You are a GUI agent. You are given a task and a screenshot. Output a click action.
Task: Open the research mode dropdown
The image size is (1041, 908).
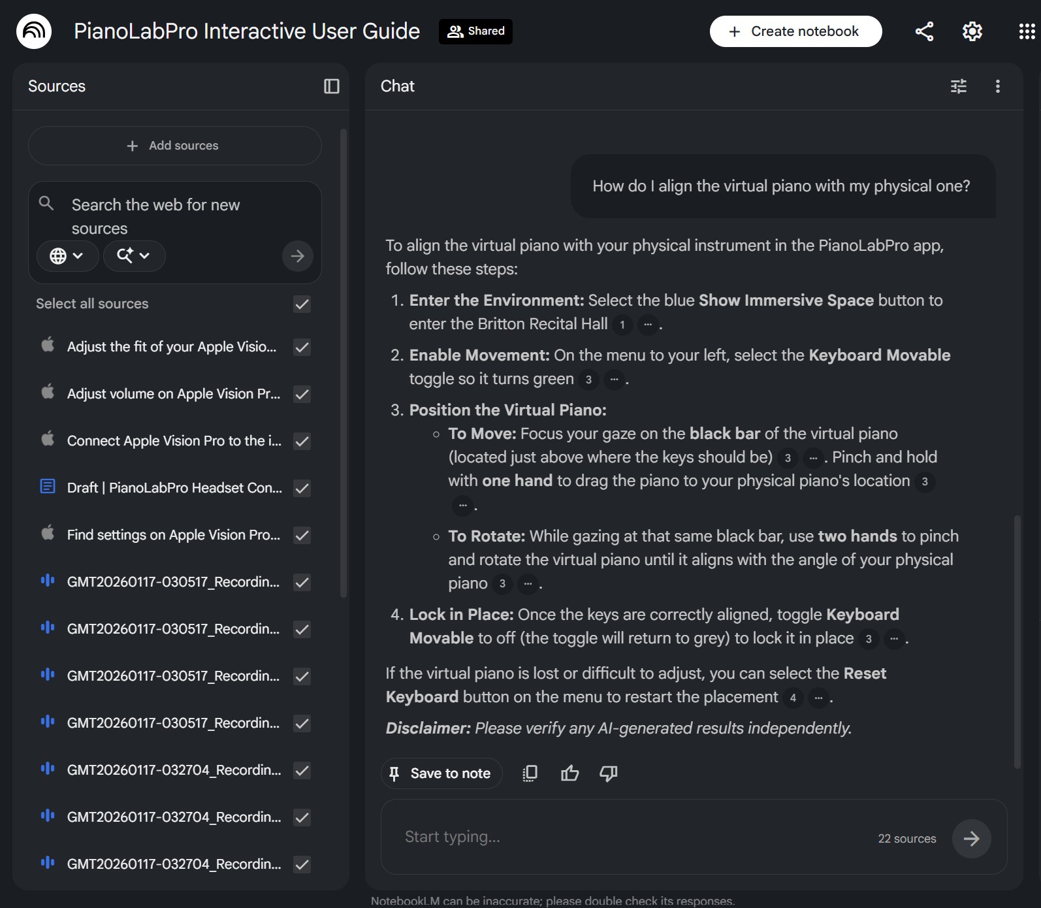(134, 256)
